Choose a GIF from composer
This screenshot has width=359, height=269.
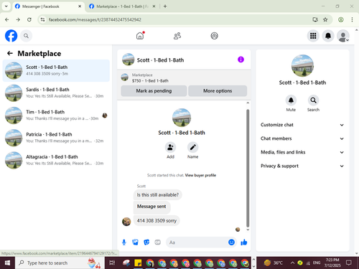pyautogui.click(x=157, y=242)
